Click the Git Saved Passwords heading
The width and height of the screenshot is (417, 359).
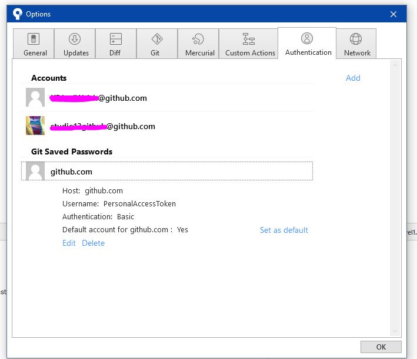click(x=72, y=151)
